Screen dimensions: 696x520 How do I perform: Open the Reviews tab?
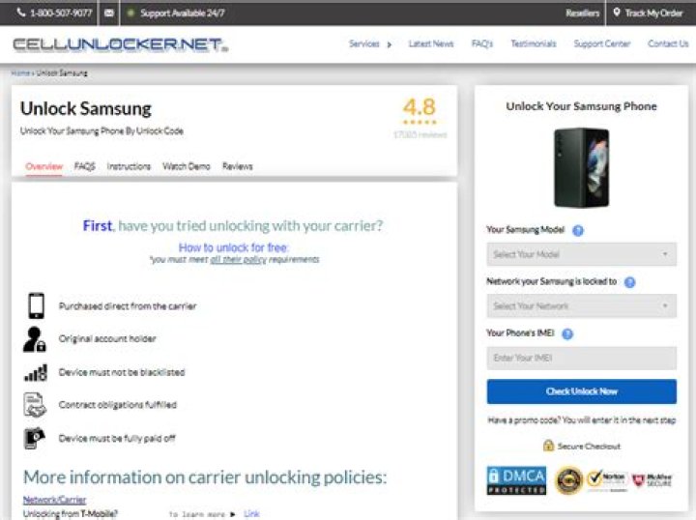237,166
